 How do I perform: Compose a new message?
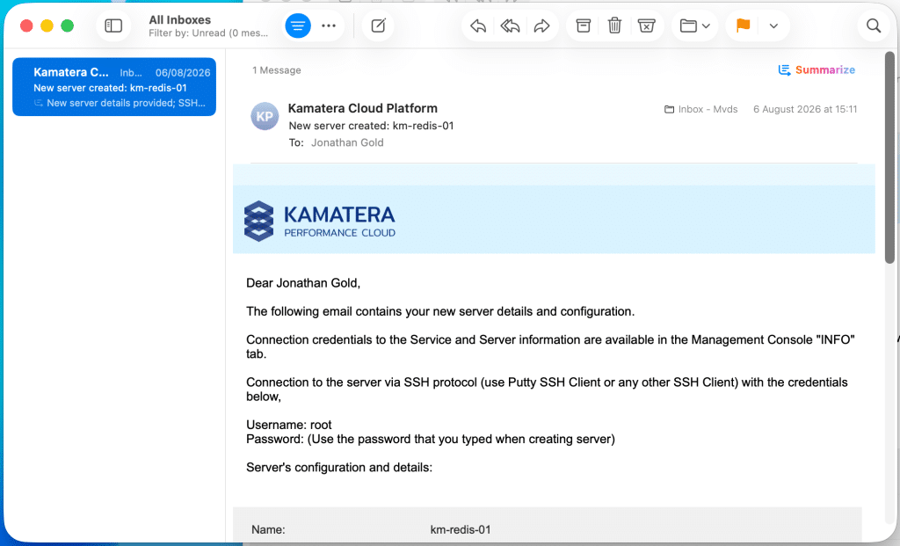coord(378,25)
